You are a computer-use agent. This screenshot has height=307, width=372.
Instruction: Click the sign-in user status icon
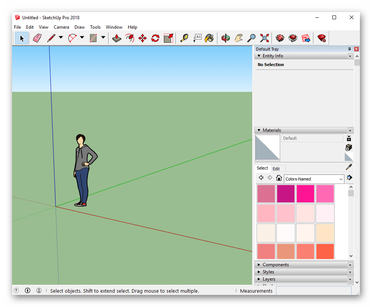(39, 290)
